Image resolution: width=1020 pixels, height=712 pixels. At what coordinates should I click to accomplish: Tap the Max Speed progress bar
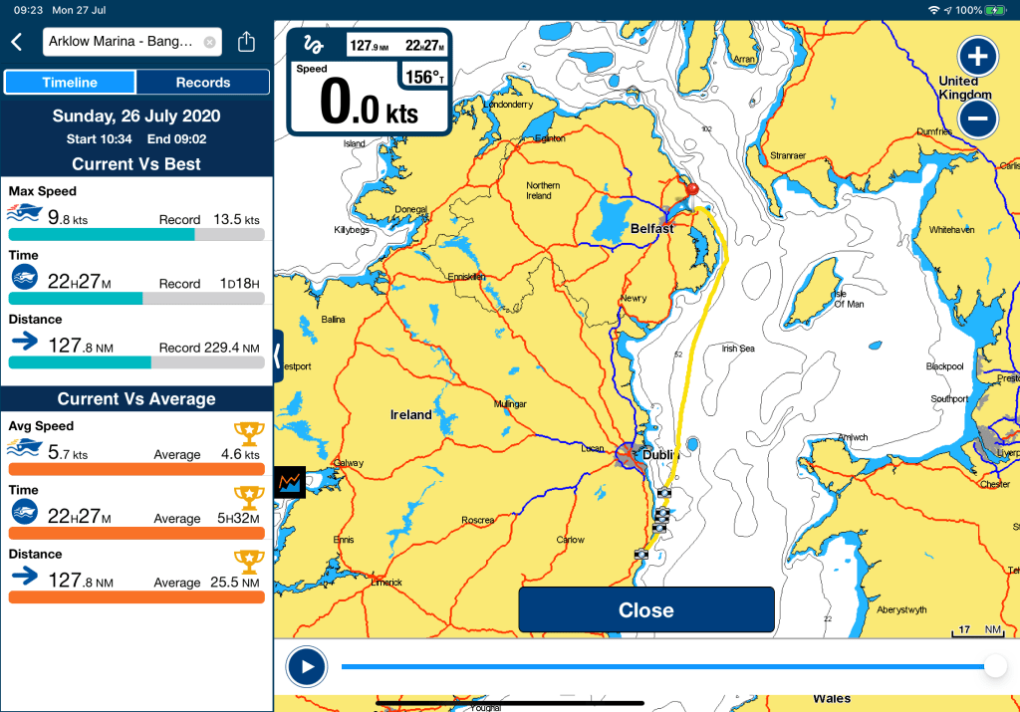tap(136, 235)
